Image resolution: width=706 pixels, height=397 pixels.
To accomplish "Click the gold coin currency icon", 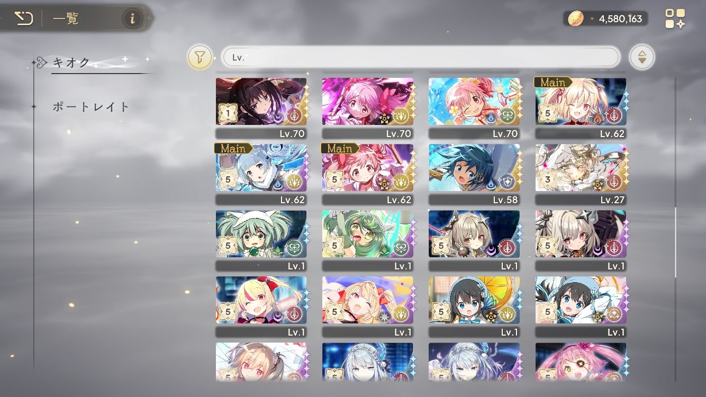I will (x=575, y=19).
